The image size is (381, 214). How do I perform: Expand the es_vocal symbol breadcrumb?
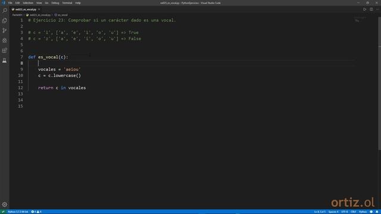[x=61, y=15]
